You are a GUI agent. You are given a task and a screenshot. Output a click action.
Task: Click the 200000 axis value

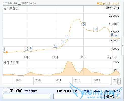(x=114, y=16)
